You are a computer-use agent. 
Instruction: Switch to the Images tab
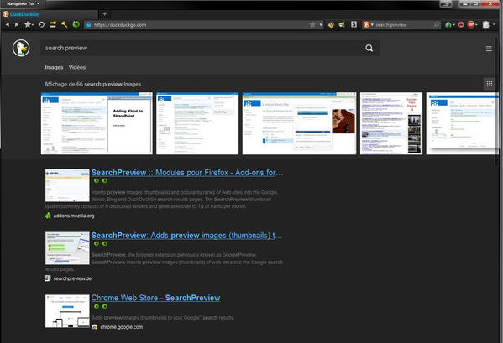pos(54,67)
